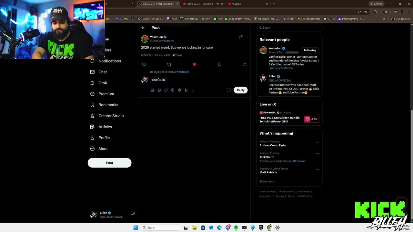Click Show more under What's happening

point(267,181)
